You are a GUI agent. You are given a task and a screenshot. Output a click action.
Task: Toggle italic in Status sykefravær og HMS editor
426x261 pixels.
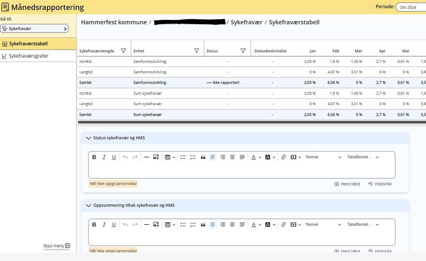coord(104,157)
